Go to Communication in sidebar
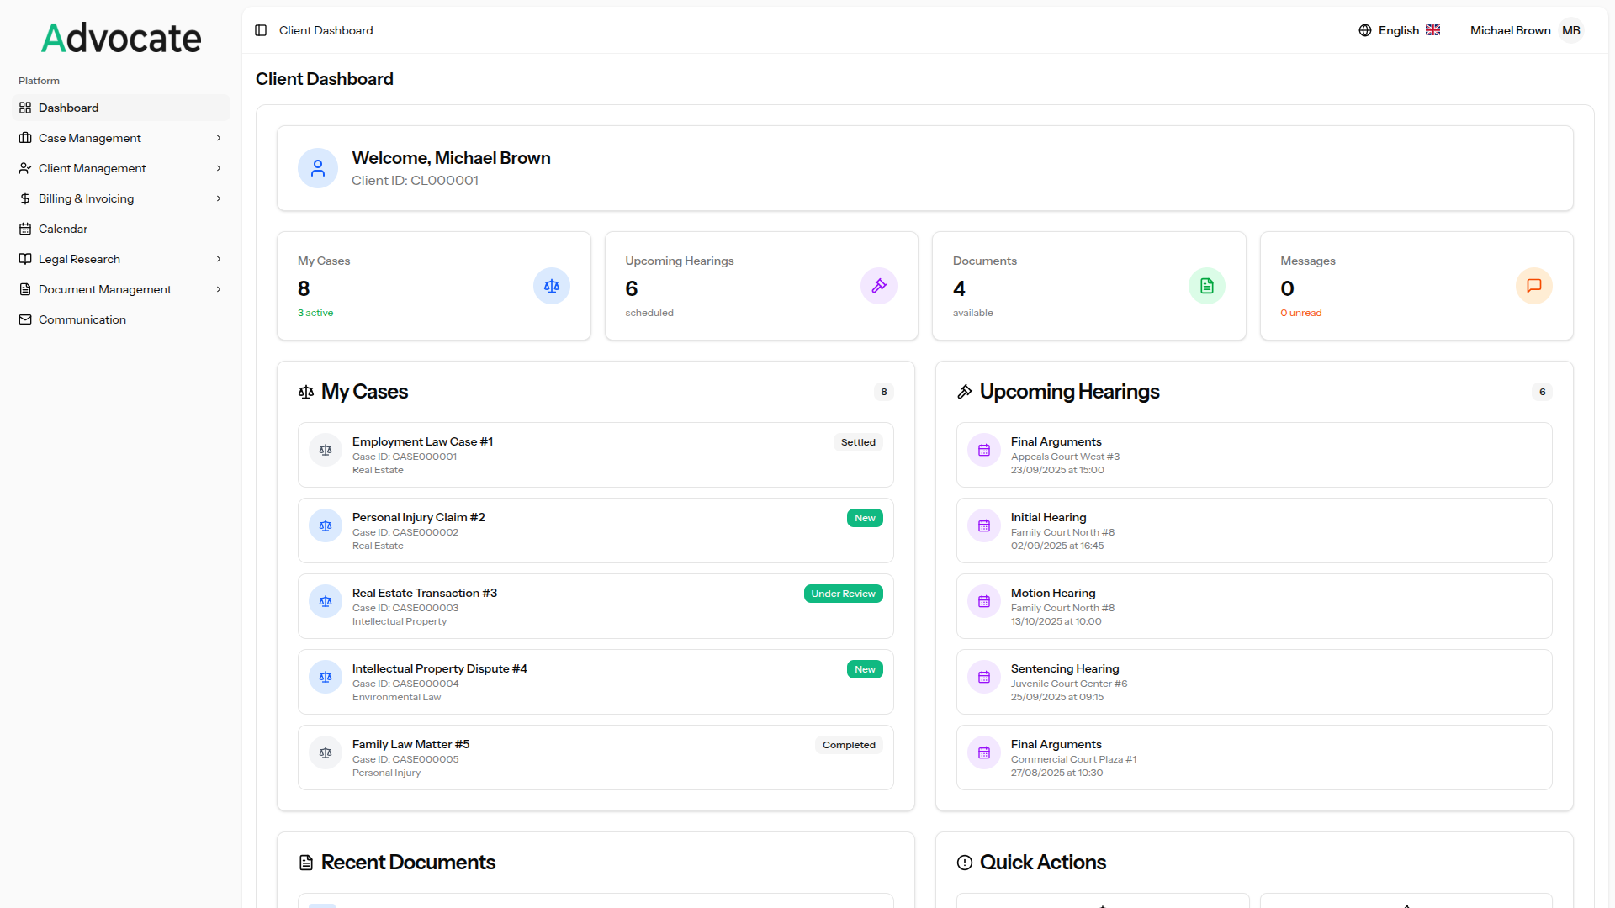The height and width of the screenshot is (908, 1615). click(x=82, y=319)
